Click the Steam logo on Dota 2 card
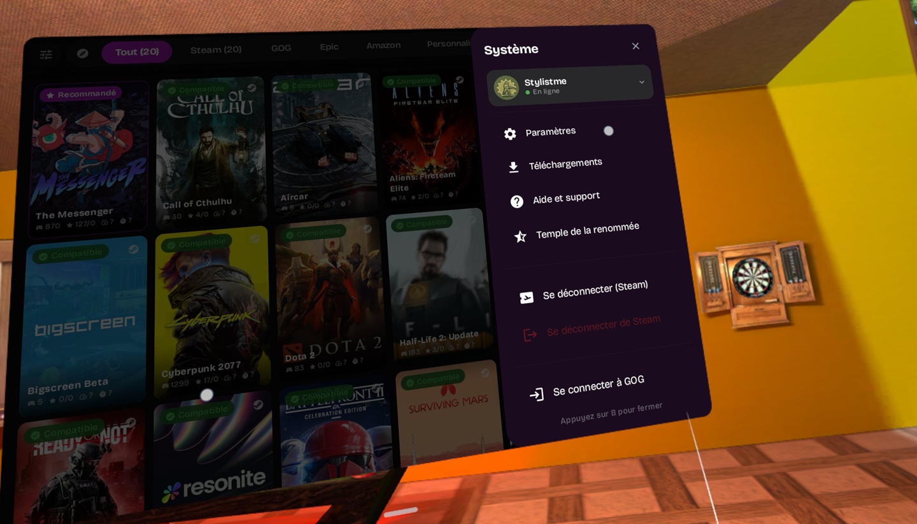Image resolution: width=917 pixels, height=524 pixels. 367,229
